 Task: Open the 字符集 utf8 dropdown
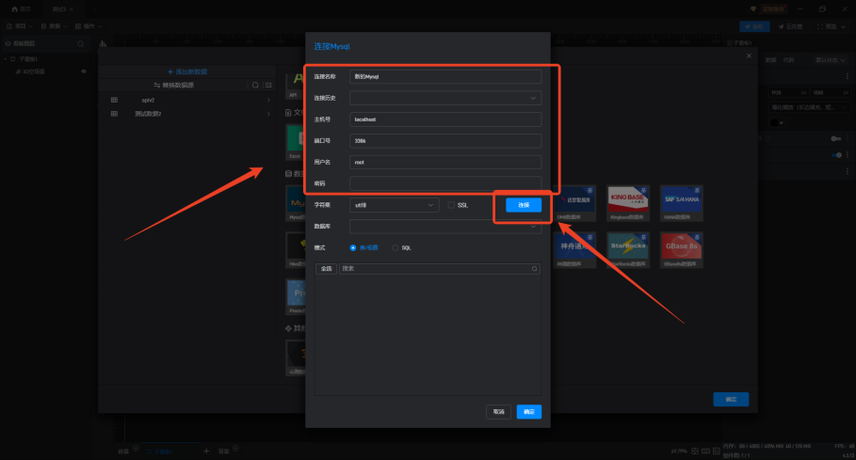point(394,205)
